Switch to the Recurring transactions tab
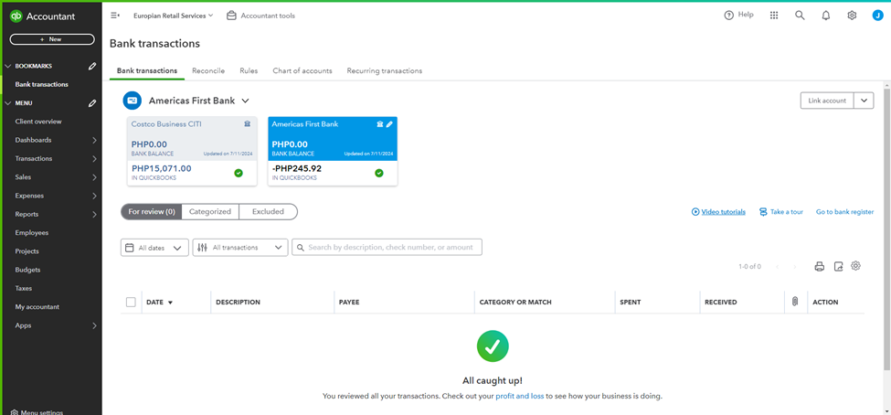This screenshot has width=891, height=415. (x=384, y=71)
